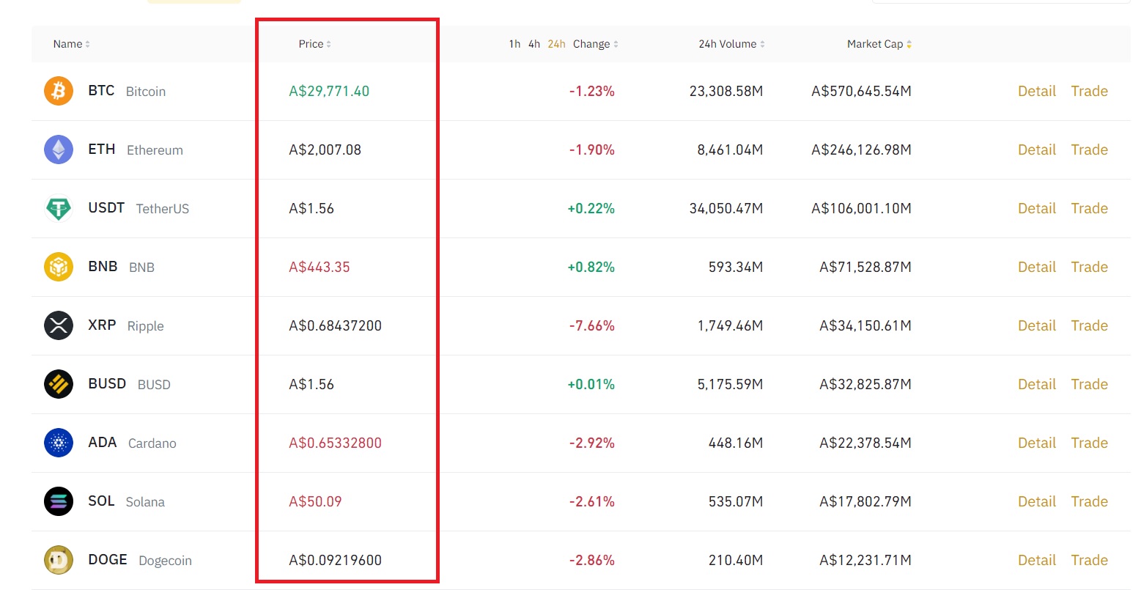1141x590 pixels.
Task: Click Dogecoin market cap A$12,231.71M
Action: tap(865, 560)
